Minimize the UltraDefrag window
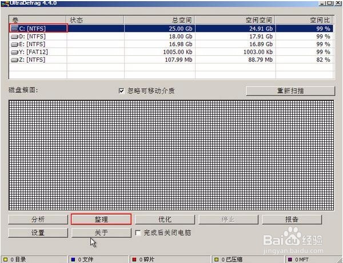 322,3
